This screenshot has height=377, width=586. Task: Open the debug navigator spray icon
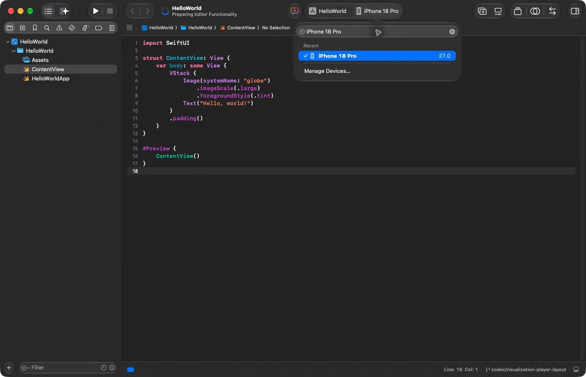coord(85,28)
